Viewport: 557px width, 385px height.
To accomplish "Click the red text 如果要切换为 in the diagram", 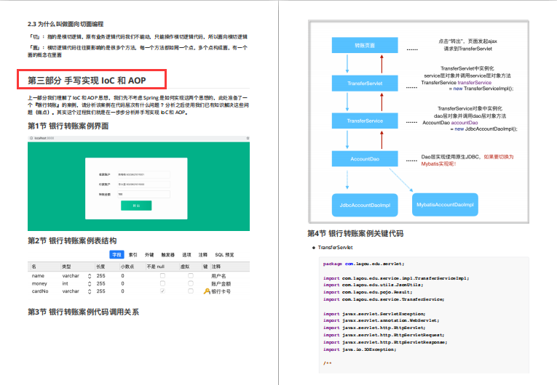I will point(498,157).
